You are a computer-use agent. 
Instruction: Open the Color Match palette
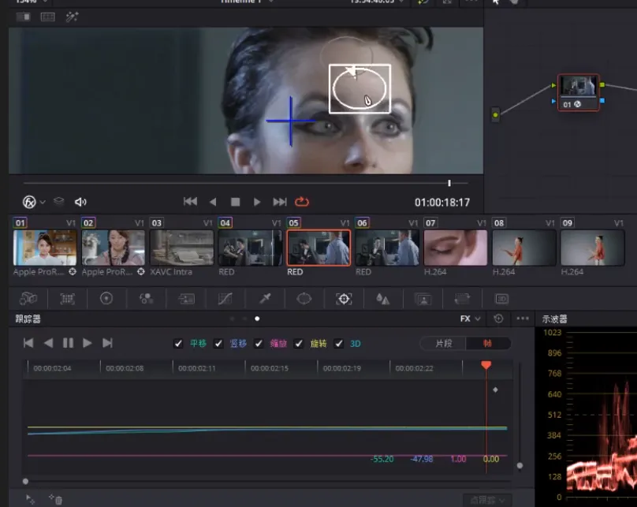tap(68, 299)
